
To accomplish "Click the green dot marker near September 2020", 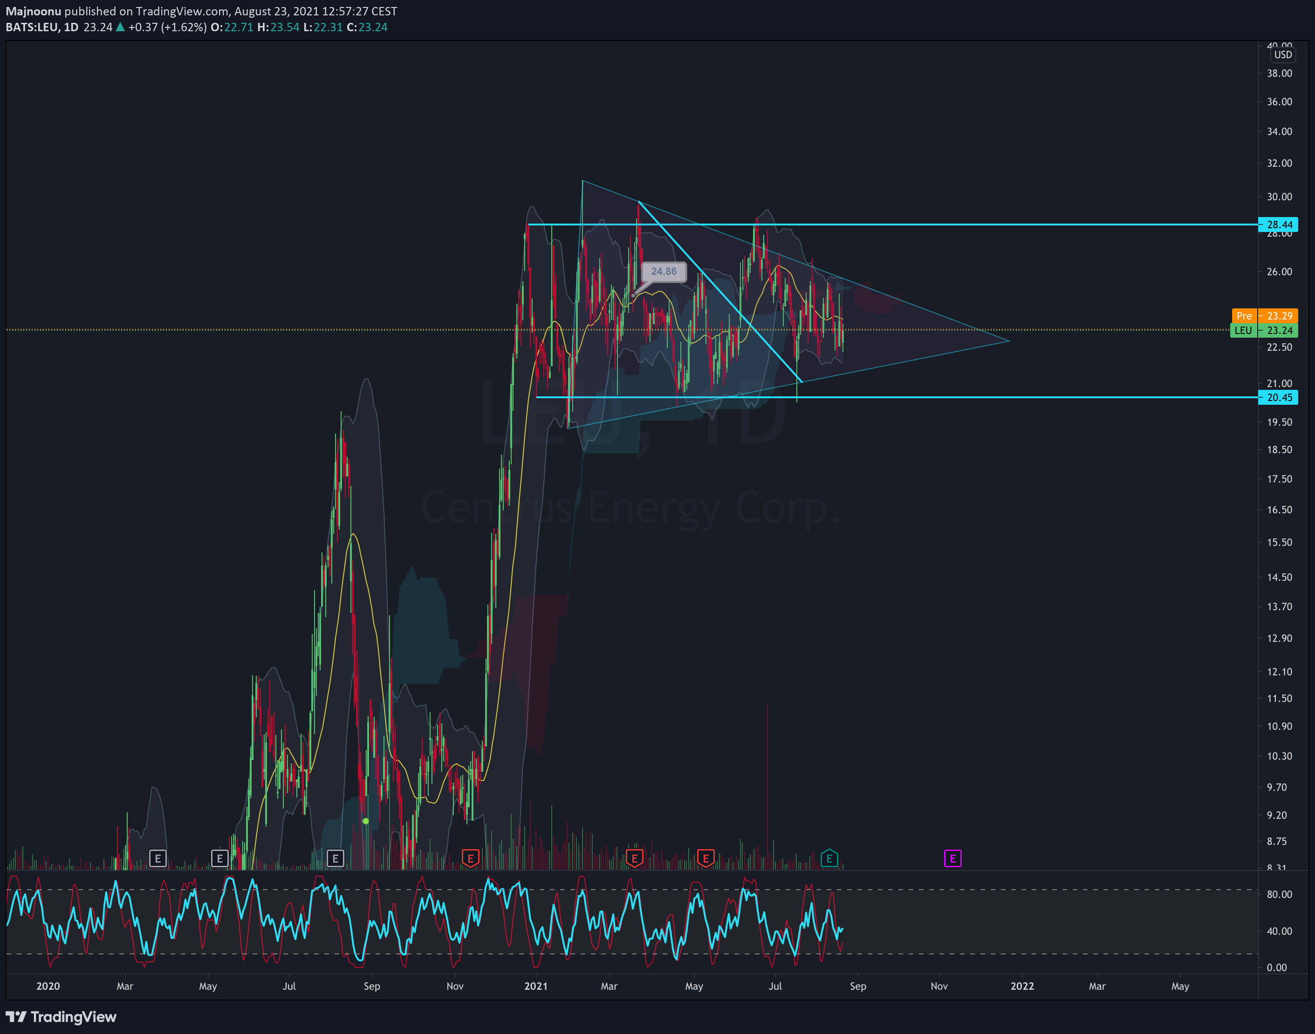I will (x=365, y=821).
